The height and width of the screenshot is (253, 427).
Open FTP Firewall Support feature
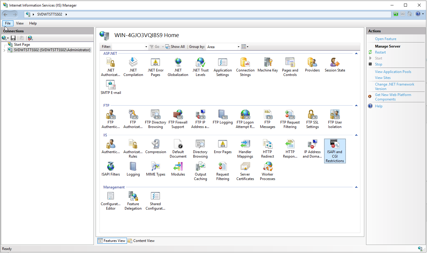[x=178, y=119]
